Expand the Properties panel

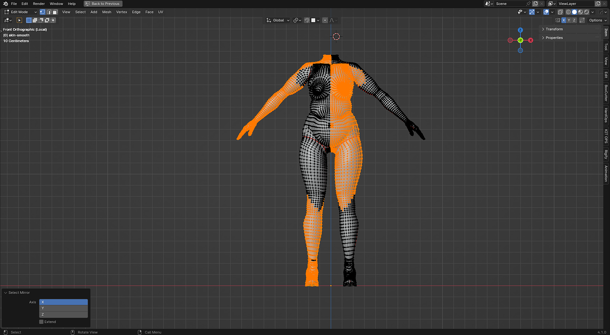point(571,38)
